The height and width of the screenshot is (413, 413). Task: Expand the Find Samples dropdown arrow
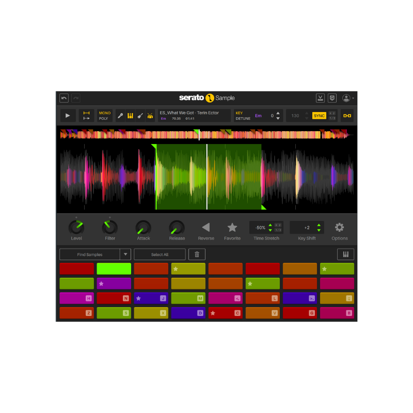point(125,255)
